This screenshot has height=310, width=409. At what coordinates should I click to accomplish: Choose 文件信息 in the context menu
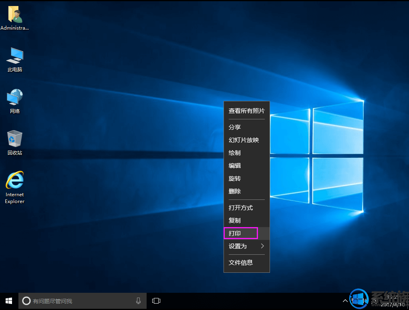point(246,263)
